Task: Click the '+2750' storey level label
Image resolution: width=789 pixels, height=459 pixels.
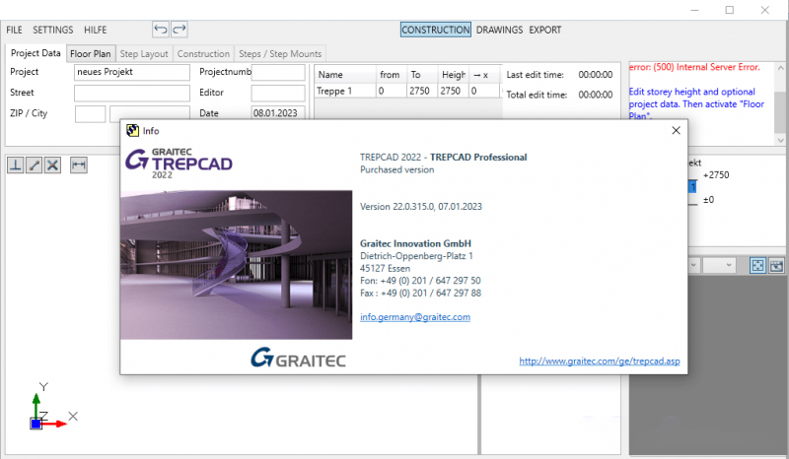Action: [716, 175]
